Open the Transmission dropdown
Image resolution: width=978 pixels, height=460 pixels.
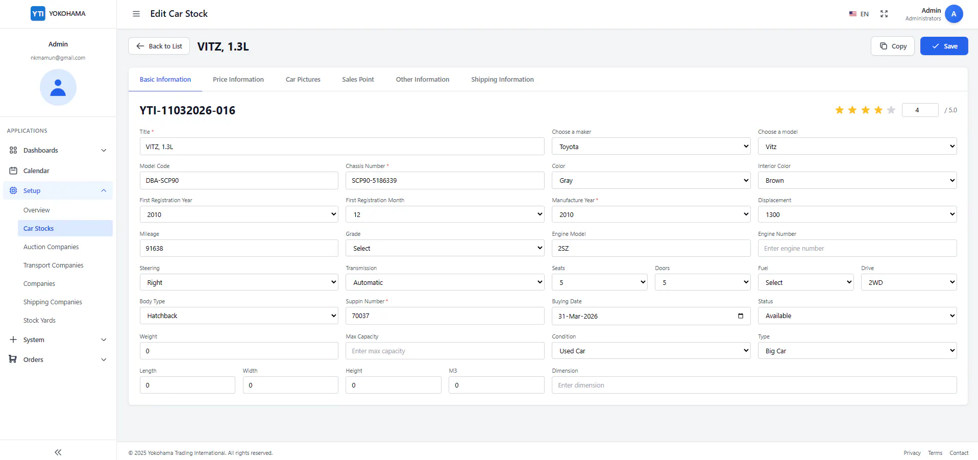[x=445, y=282]
